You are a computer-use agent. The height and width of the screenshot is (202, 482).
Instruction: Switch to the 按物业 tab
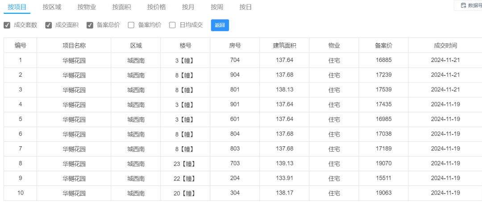coord(87,7)
